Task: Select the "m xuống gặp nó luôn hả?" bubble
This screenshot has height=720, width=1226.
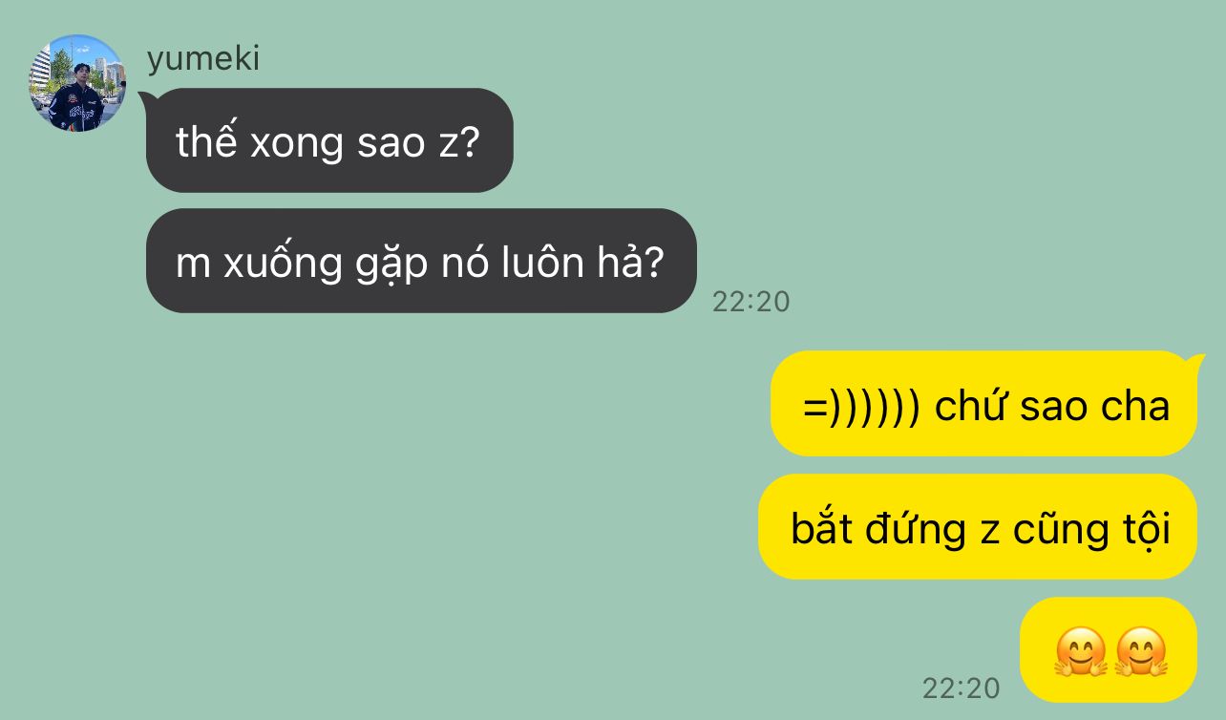Action: pos(421,261)
